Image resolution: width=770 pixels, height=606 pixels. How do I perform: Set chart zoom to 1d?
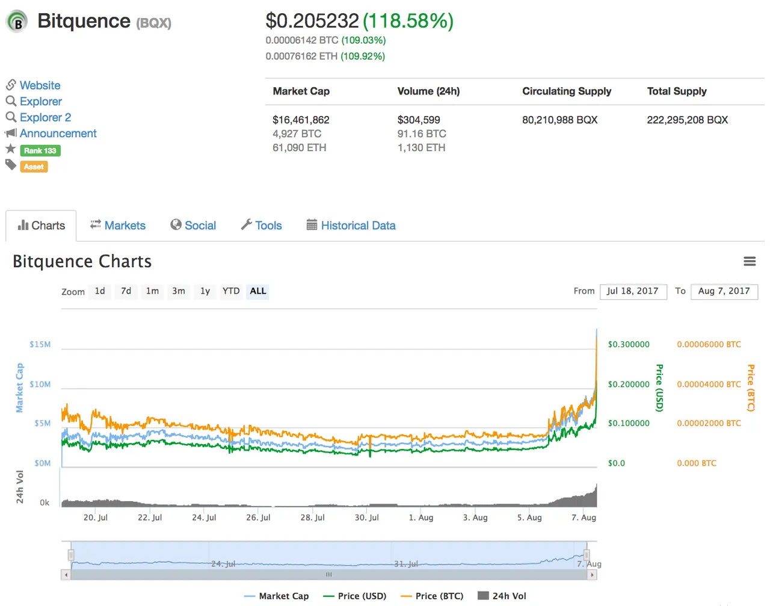click(x=100, y=291)
